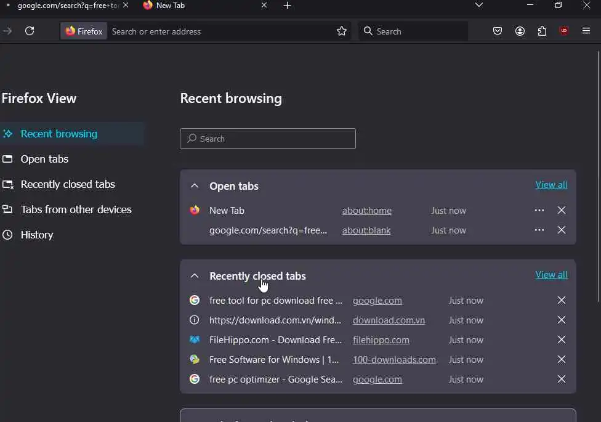Focus the Search or enter address bar
This screenshot has height=422, width=601.
pos(219,31)
